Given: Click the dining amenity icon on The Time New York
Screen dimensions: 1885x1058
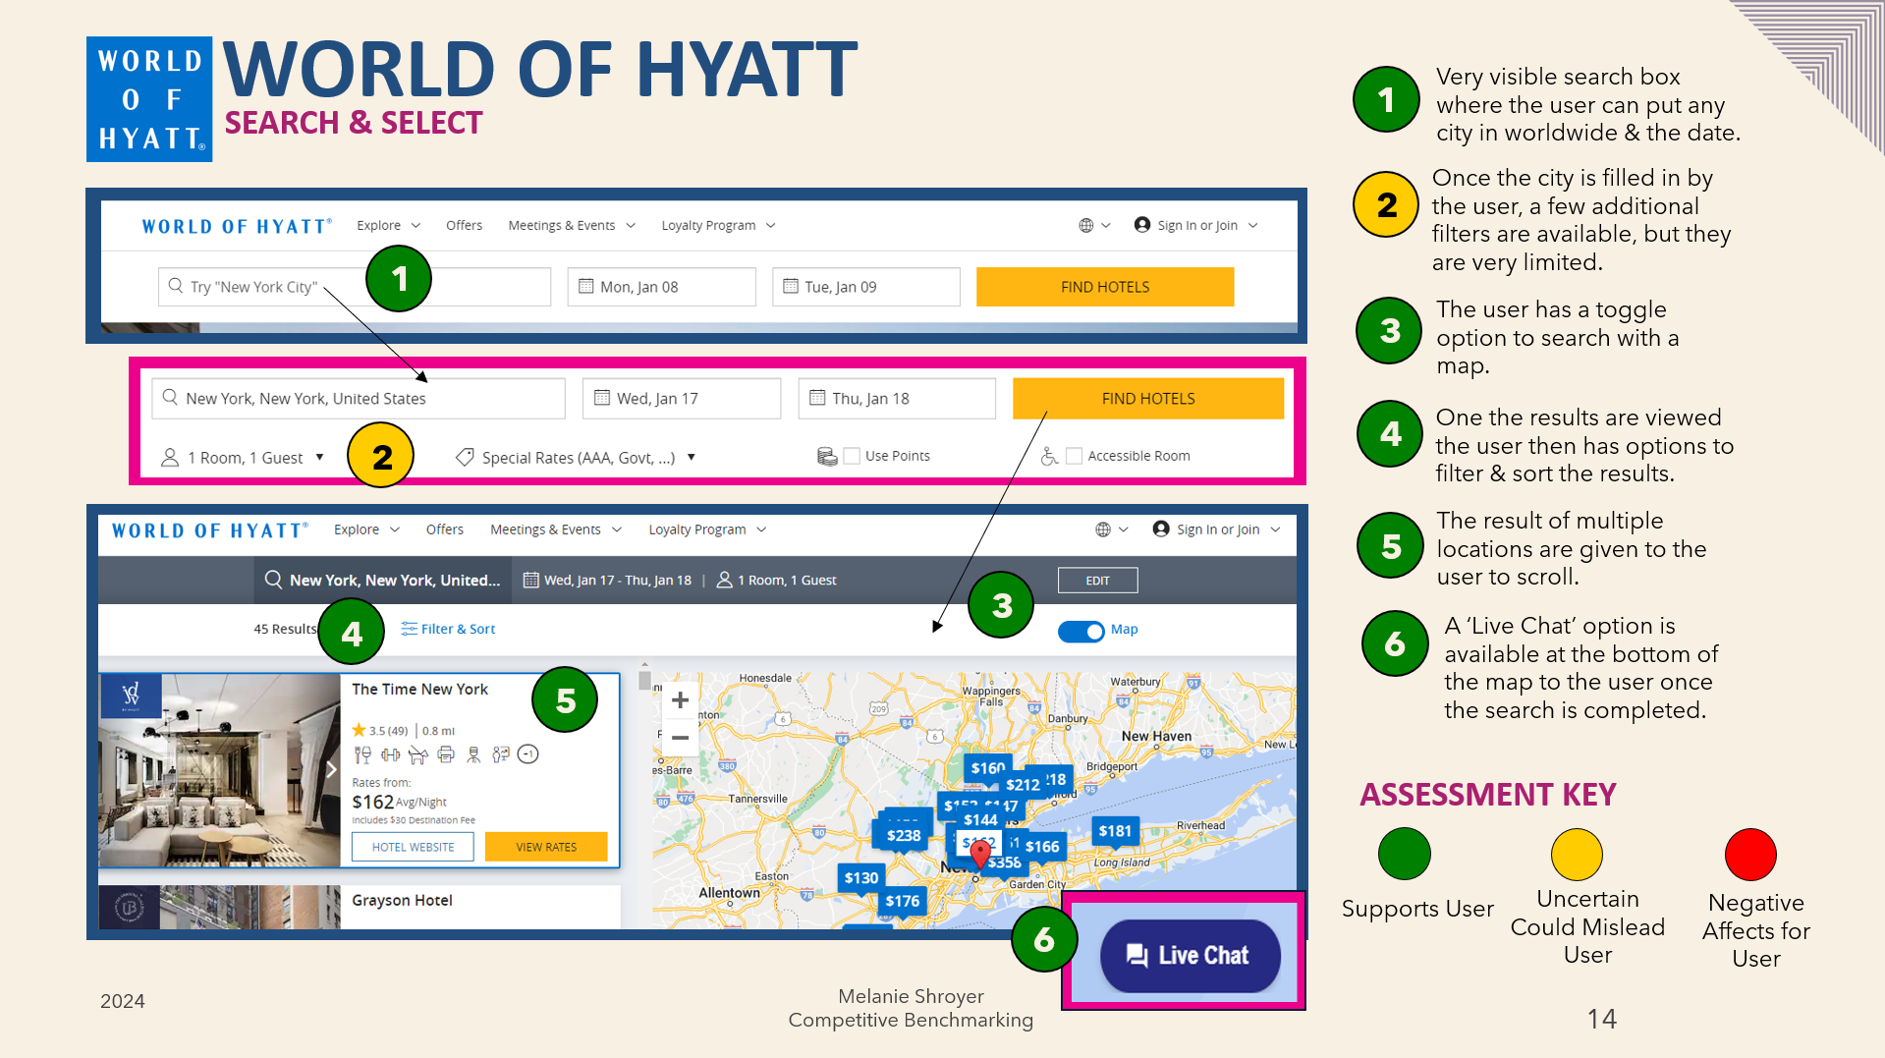Looking at the screenshot, I should [x=362, y=754].
